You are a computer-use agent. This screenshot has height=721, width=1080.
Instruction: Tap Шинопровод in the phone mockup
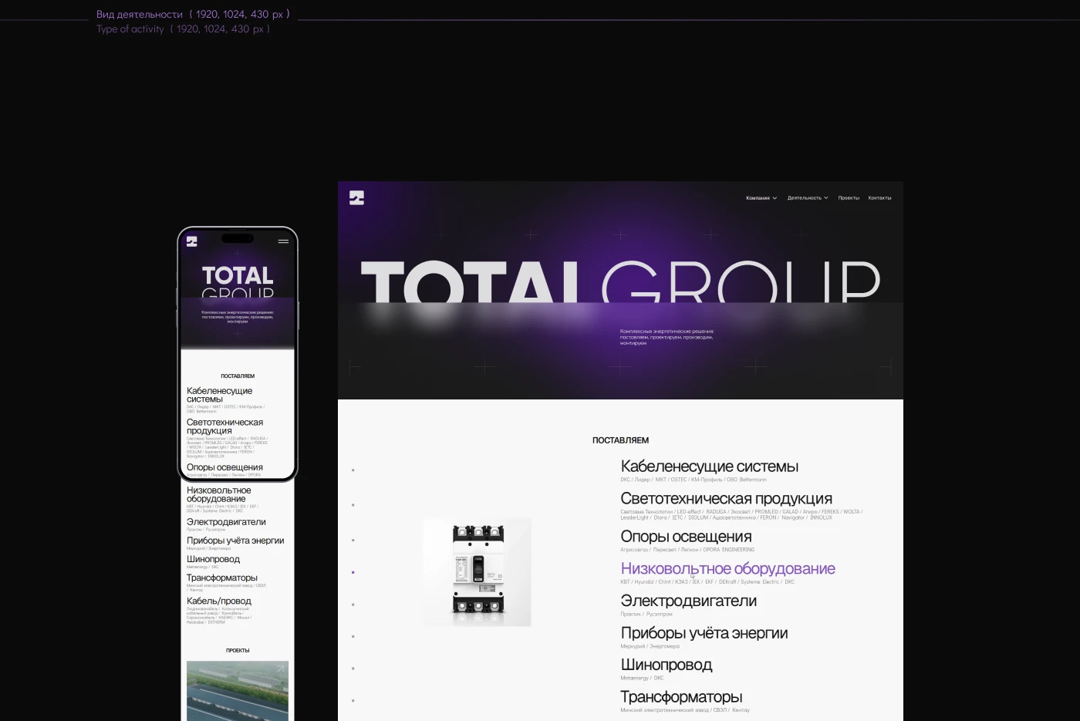click(x=213, y=559)
